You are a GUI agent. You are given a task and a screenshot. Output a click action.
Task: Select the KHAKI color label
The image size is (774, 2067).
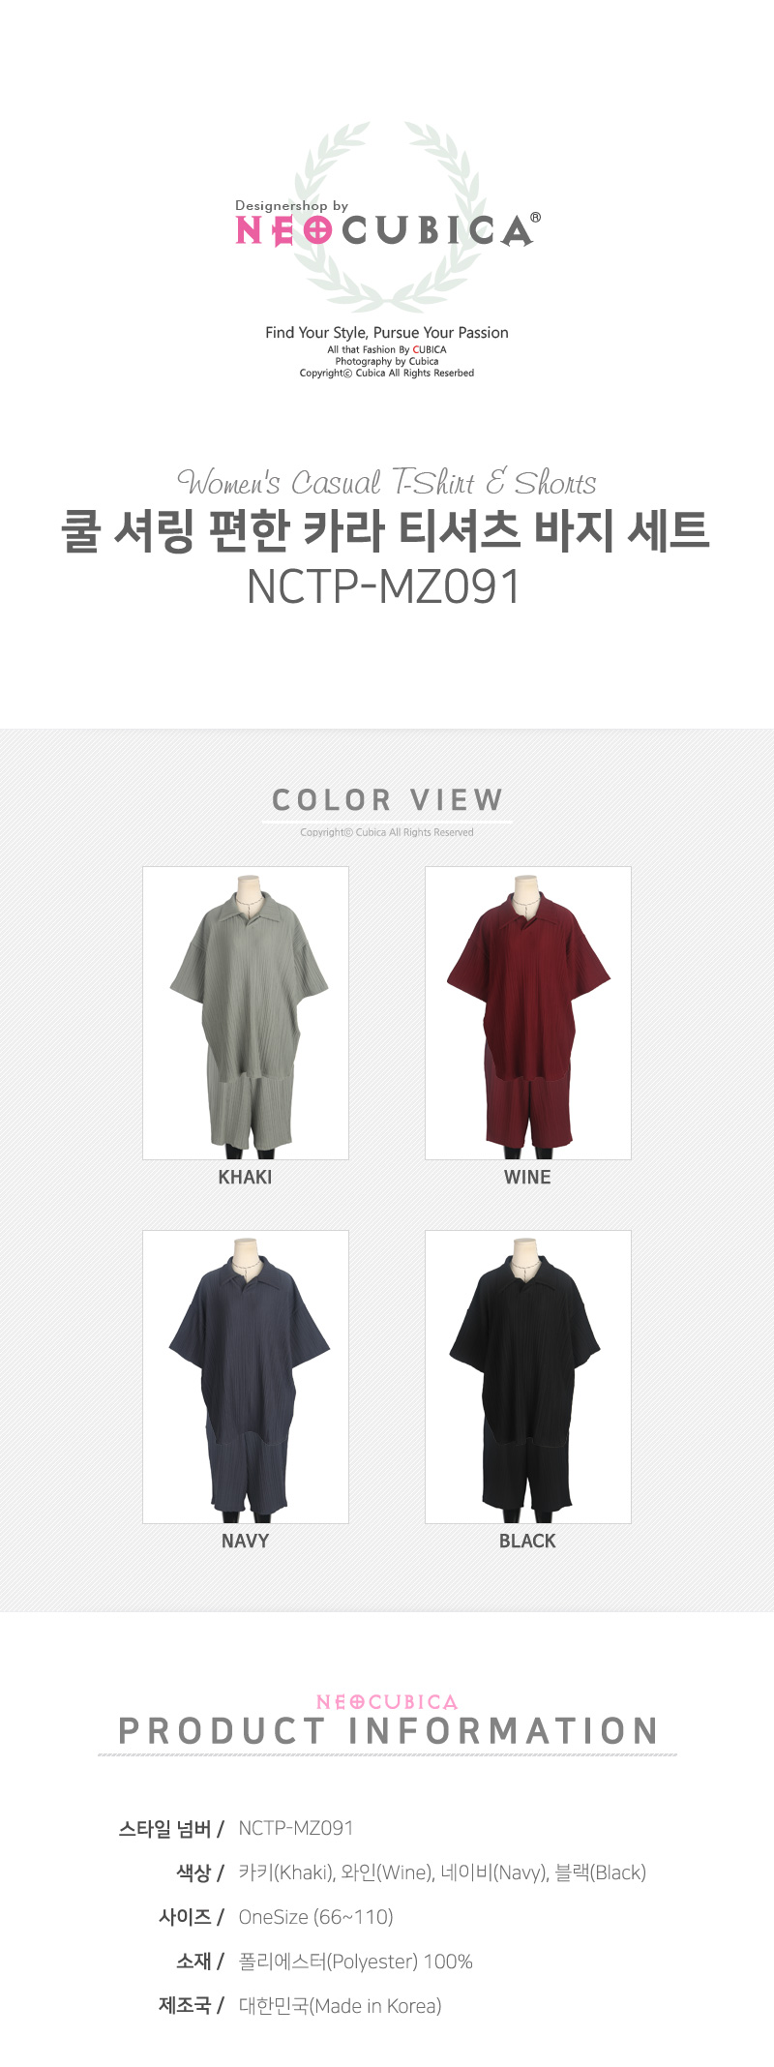tap(245, 1178)
